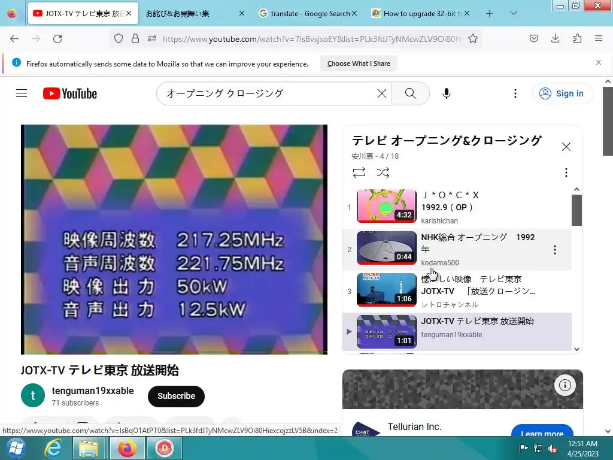This screenshot has width=613, height=460.
Task: Open the YouTube guide hamburger menu
Action: (22, 93)
